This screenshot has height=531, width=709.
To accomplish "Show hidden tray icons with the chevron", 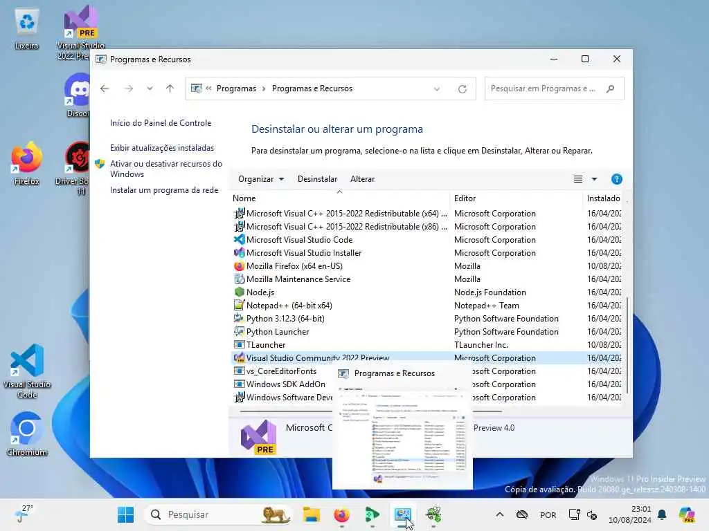I will coord(500,514).
